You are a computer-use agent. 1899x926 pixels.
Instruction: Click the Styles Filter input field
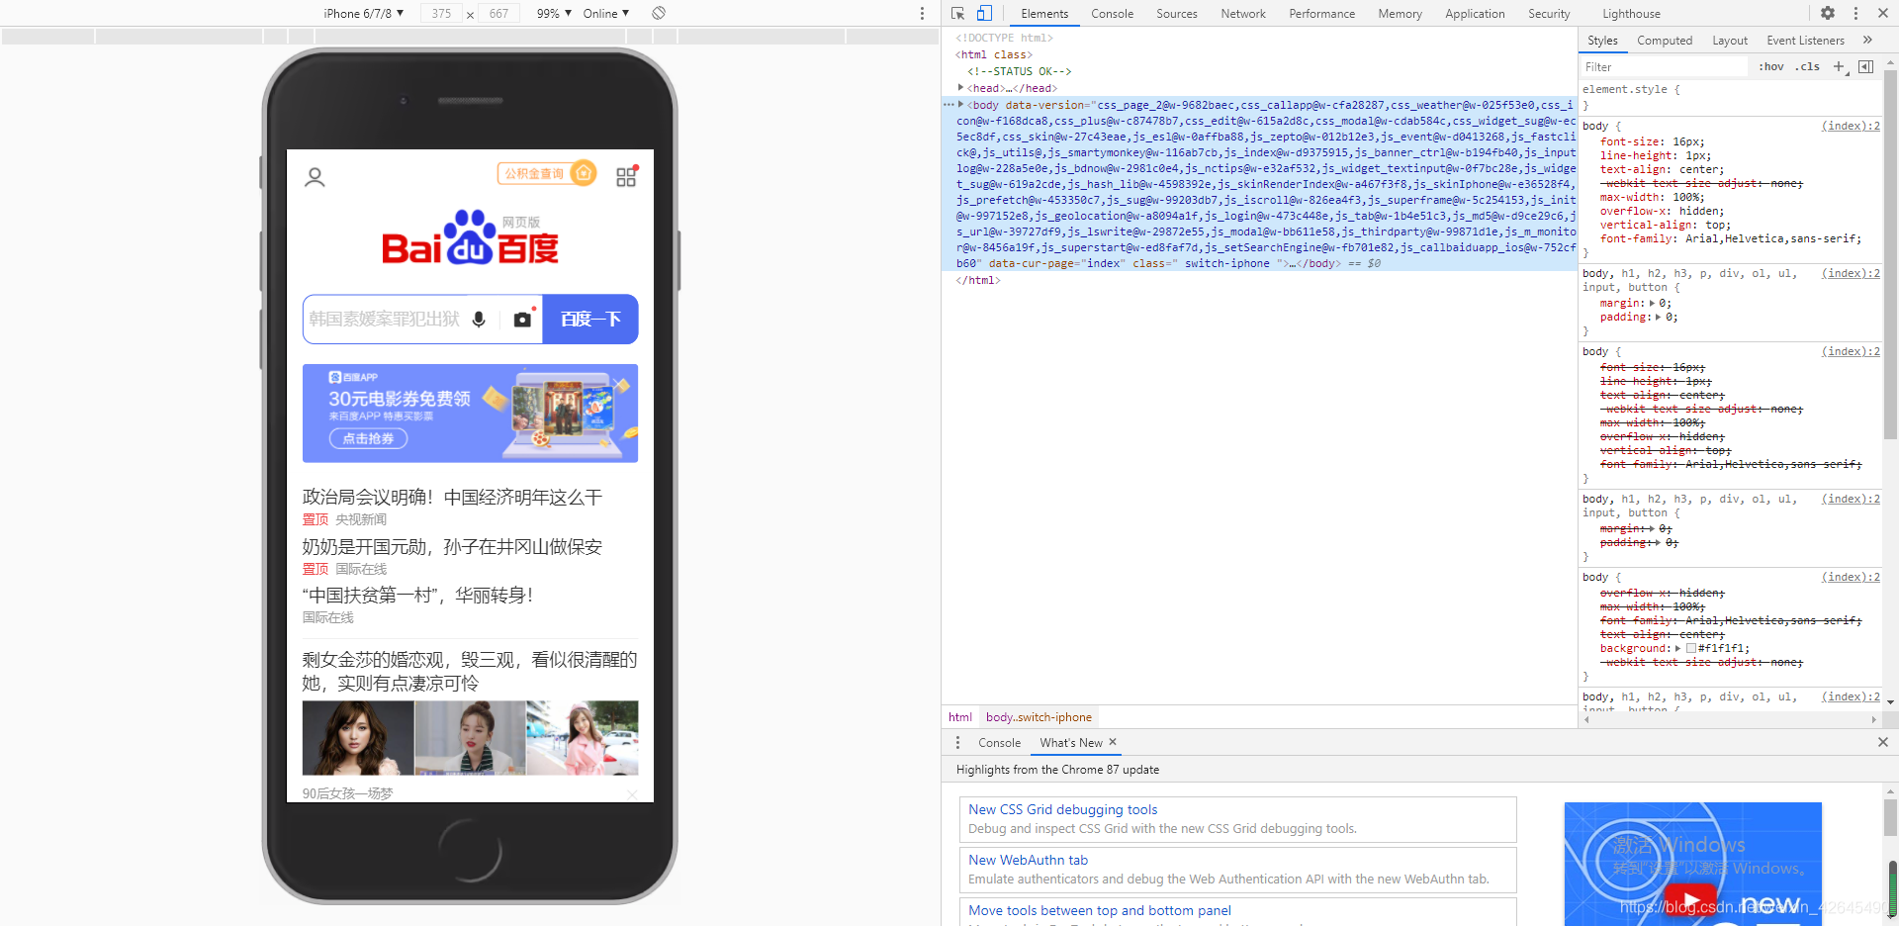coord(1665,66)
